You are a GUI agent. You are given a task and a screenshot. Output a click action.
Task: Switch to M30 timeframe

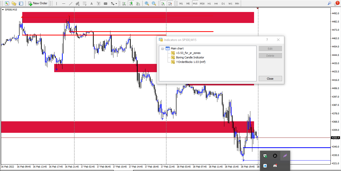coord(202,3)
